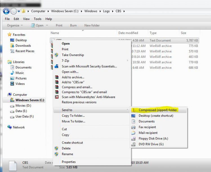Viewport: 211px width, 172px height.
Task: Click Mail recipient icon in Send to
Action: pos(133,133)
